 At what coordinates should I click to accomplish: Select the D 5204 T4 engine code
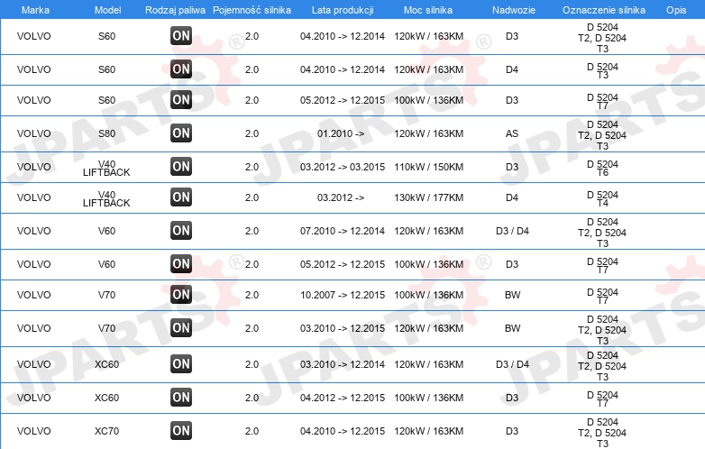(602, 198)
